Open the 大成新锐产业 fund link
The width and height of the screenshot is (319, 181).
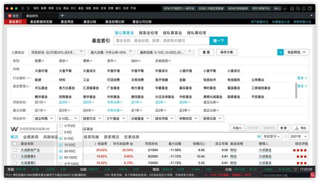pyautogui.click(x=30, y=150)
